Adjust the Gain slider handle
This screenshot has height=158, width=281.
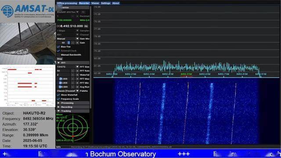tap(68, 43)
